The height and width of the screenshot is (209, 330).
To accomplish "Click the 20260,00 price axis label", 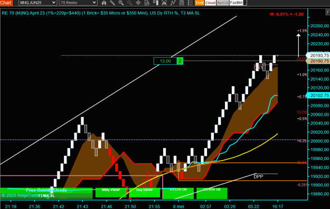I will 319,26.
